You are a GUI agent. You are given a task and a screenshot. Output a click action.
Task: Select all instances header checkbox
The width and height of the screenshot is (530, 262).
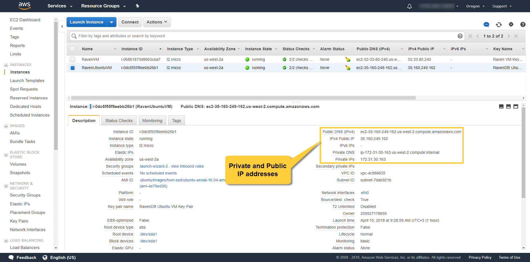coord(73,49)
